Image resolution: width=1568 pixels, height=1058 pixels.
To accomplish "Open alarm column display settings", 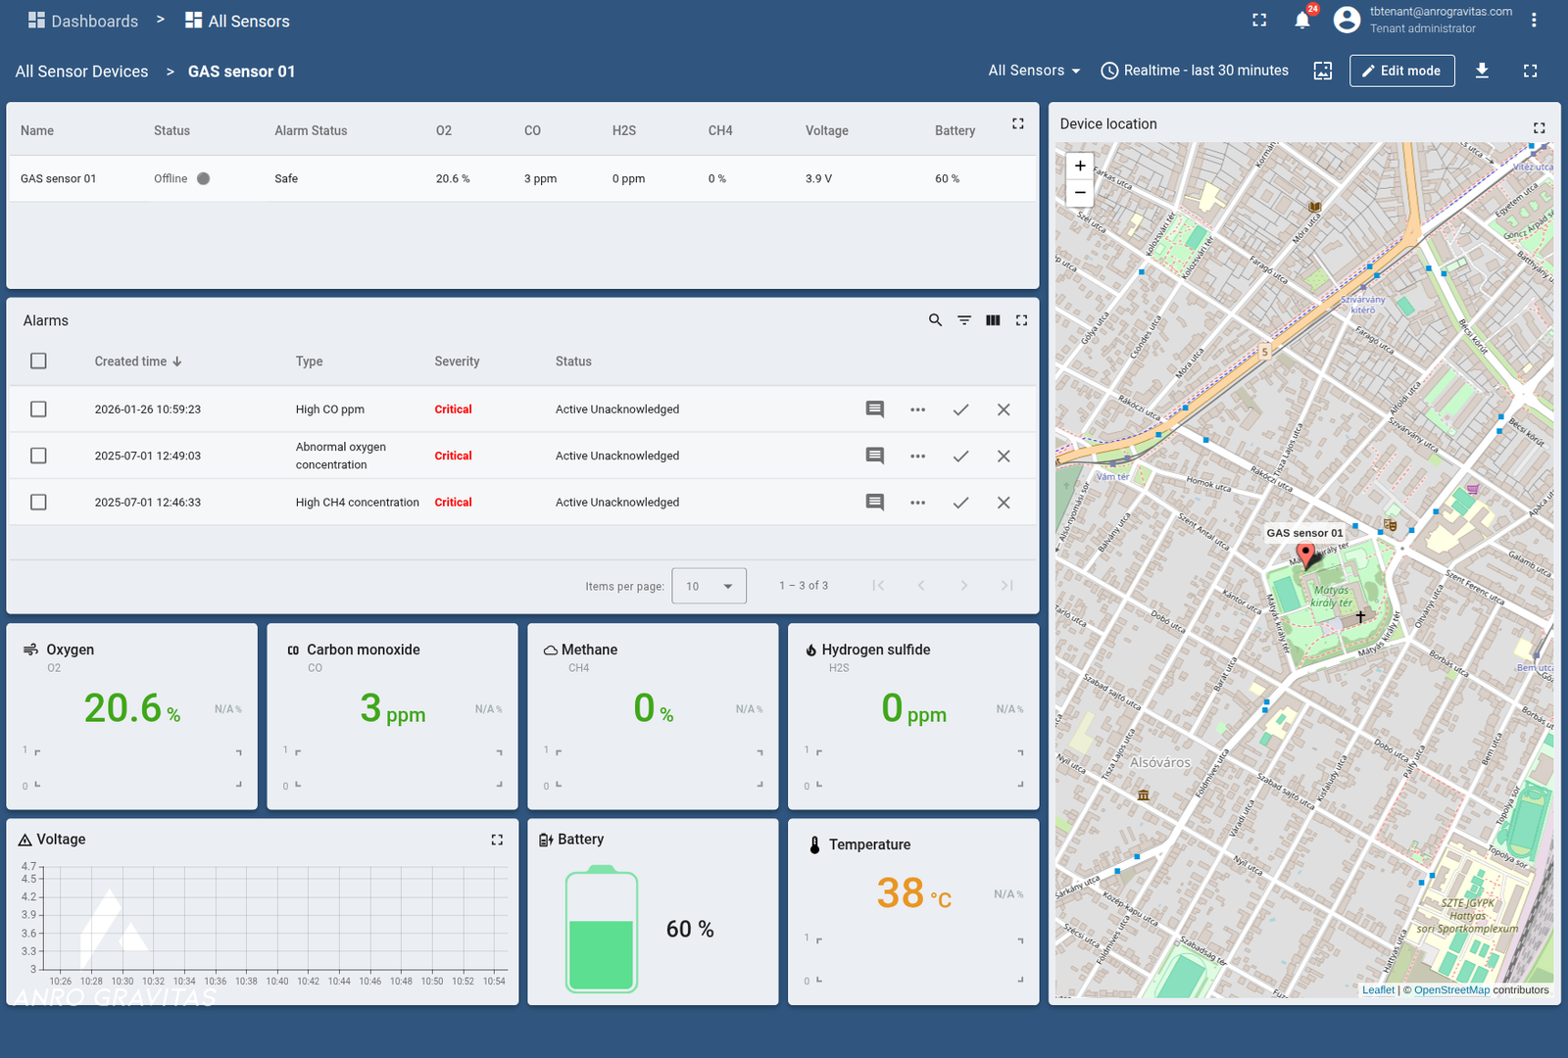I will click(993, 320).
